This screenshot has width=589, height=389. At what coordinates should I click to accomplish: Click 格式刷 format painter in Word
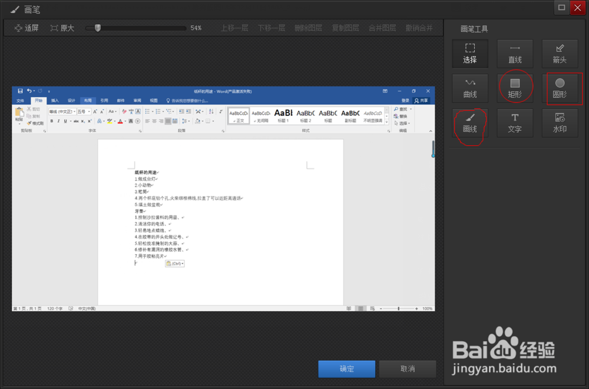point(35,123)
